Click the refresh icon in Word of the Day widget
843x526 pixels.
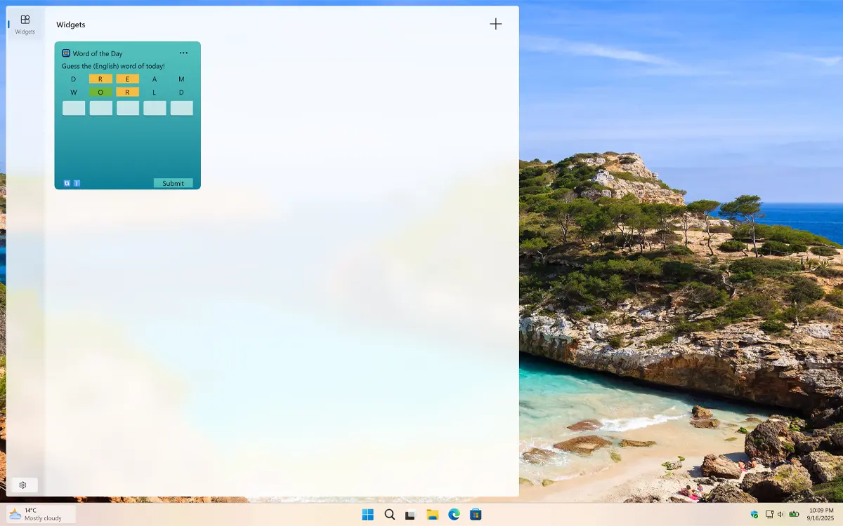67,183
